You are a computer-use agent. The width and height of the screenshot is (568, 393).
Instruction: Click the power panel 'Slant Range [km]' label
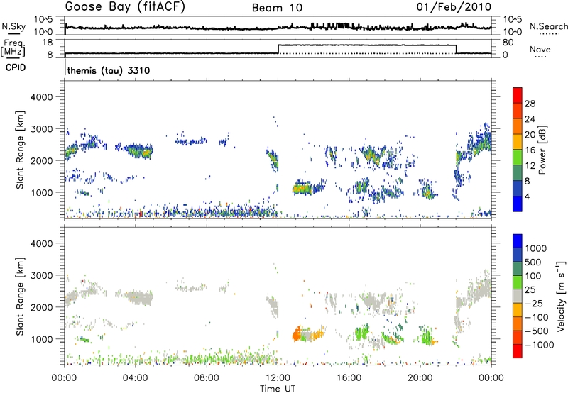tap(20, 150)
